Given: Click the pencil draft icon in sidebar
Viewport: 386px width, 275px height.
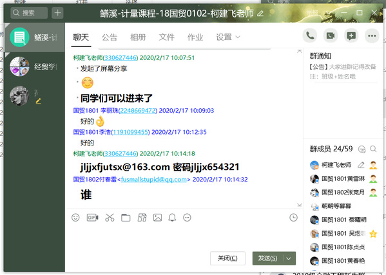Looking at the screenshot, I should pyautogui.click(x=39, y=101).
